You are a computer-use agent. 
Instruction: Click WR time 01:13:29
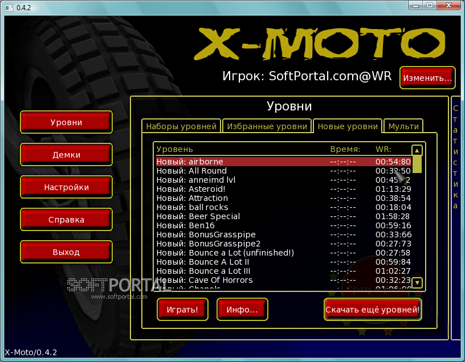click(x=393, y=189)
